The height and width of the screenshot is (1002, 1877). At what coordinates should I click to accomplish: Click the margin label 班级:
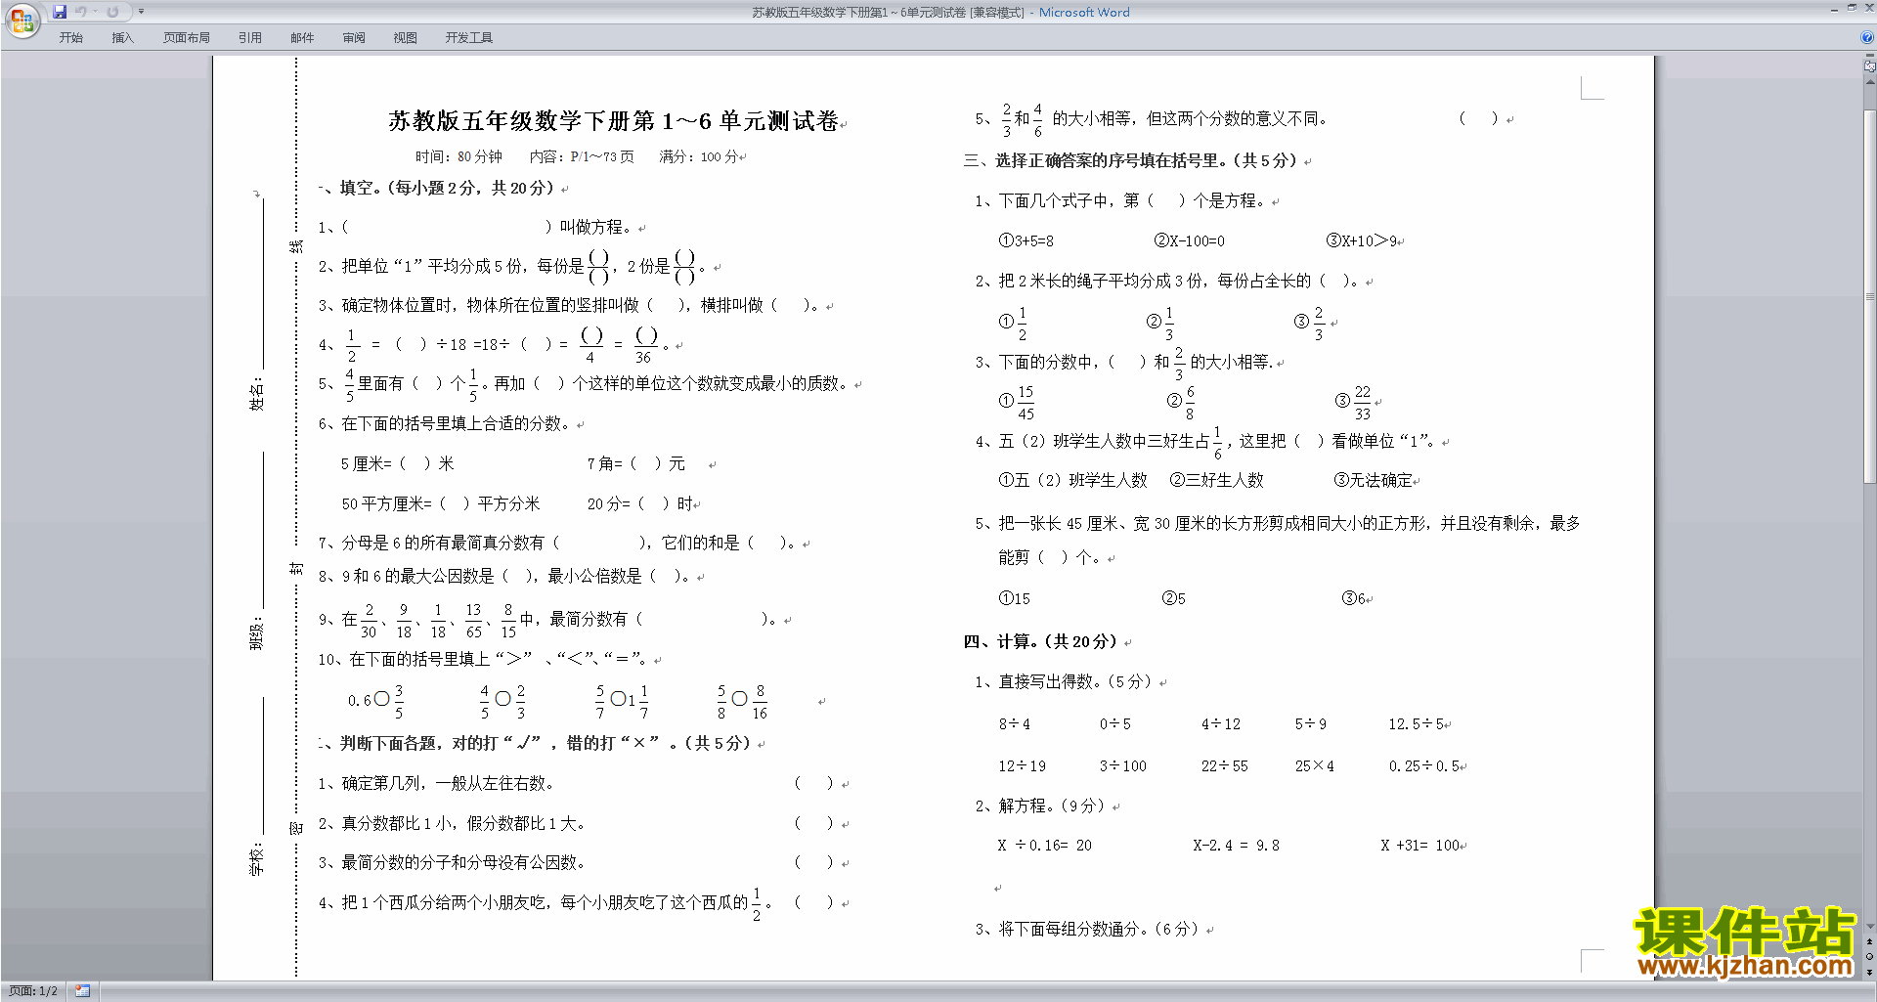point(257,633)
